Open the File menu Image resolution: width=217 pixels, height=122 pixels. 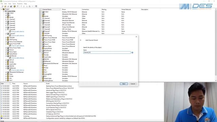[x=2, y=4]
